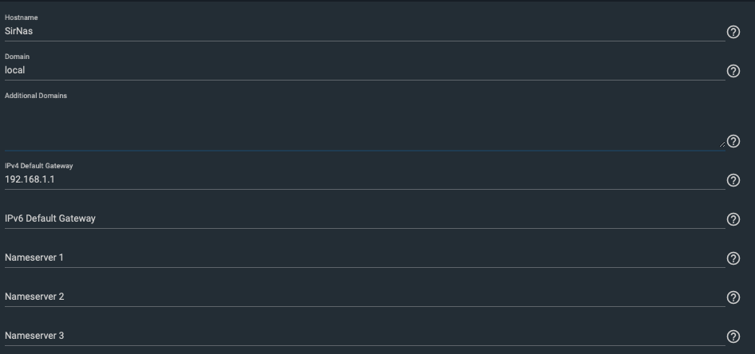This screenshot has height=354, width=755.
Task: Click the help icon beside Nameserver 2
Action: coord(733,297)
